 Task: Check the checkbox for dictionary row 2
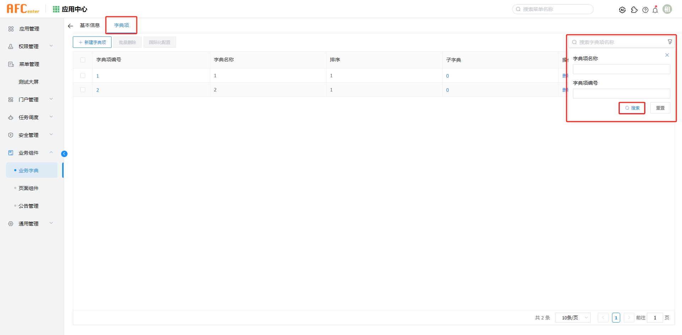[83, 89]
